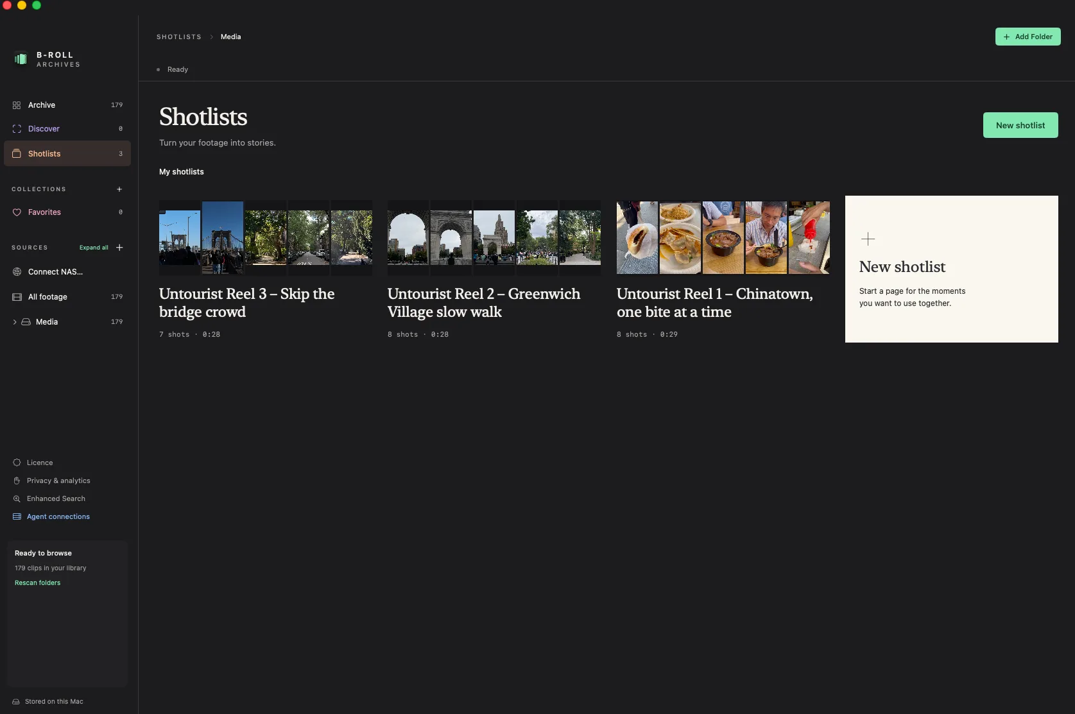Screen dimensions: 1075x714
Task: Click the title Untourist Reel 2 – Greenwich Village slow walk
Action: click(x=484, y=303)
